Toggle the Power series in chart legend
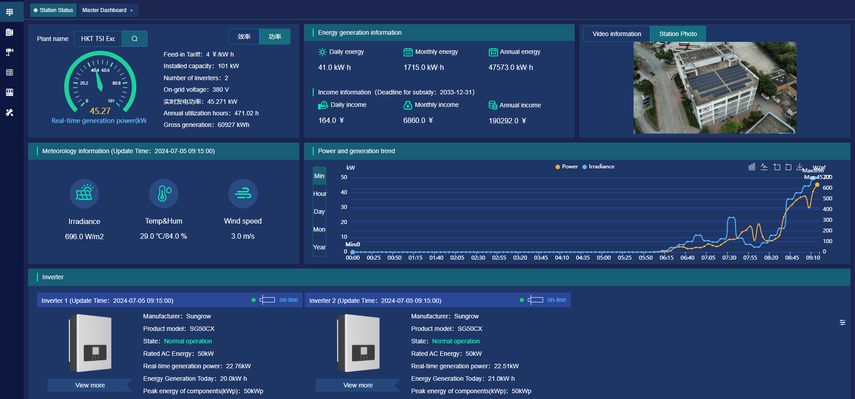Viewport: 855px width, 399px height. click(x=566, y=167)
